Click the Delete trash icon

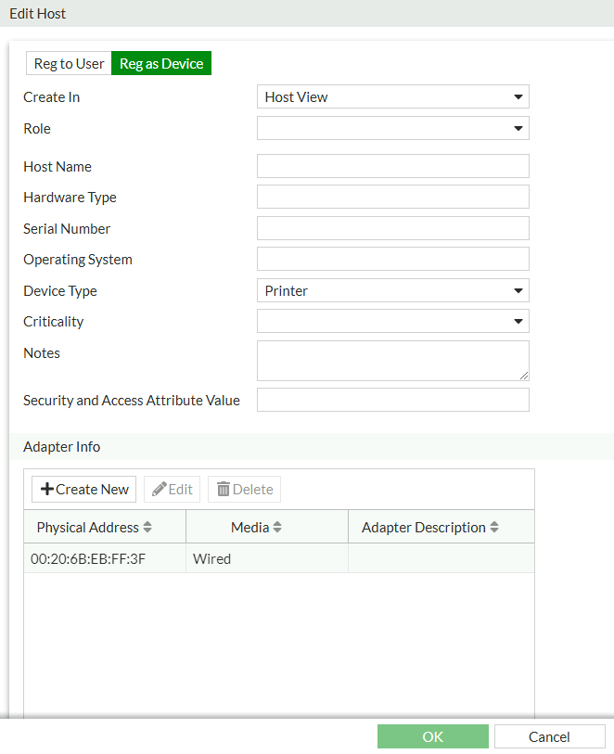(x=224, y=490)
